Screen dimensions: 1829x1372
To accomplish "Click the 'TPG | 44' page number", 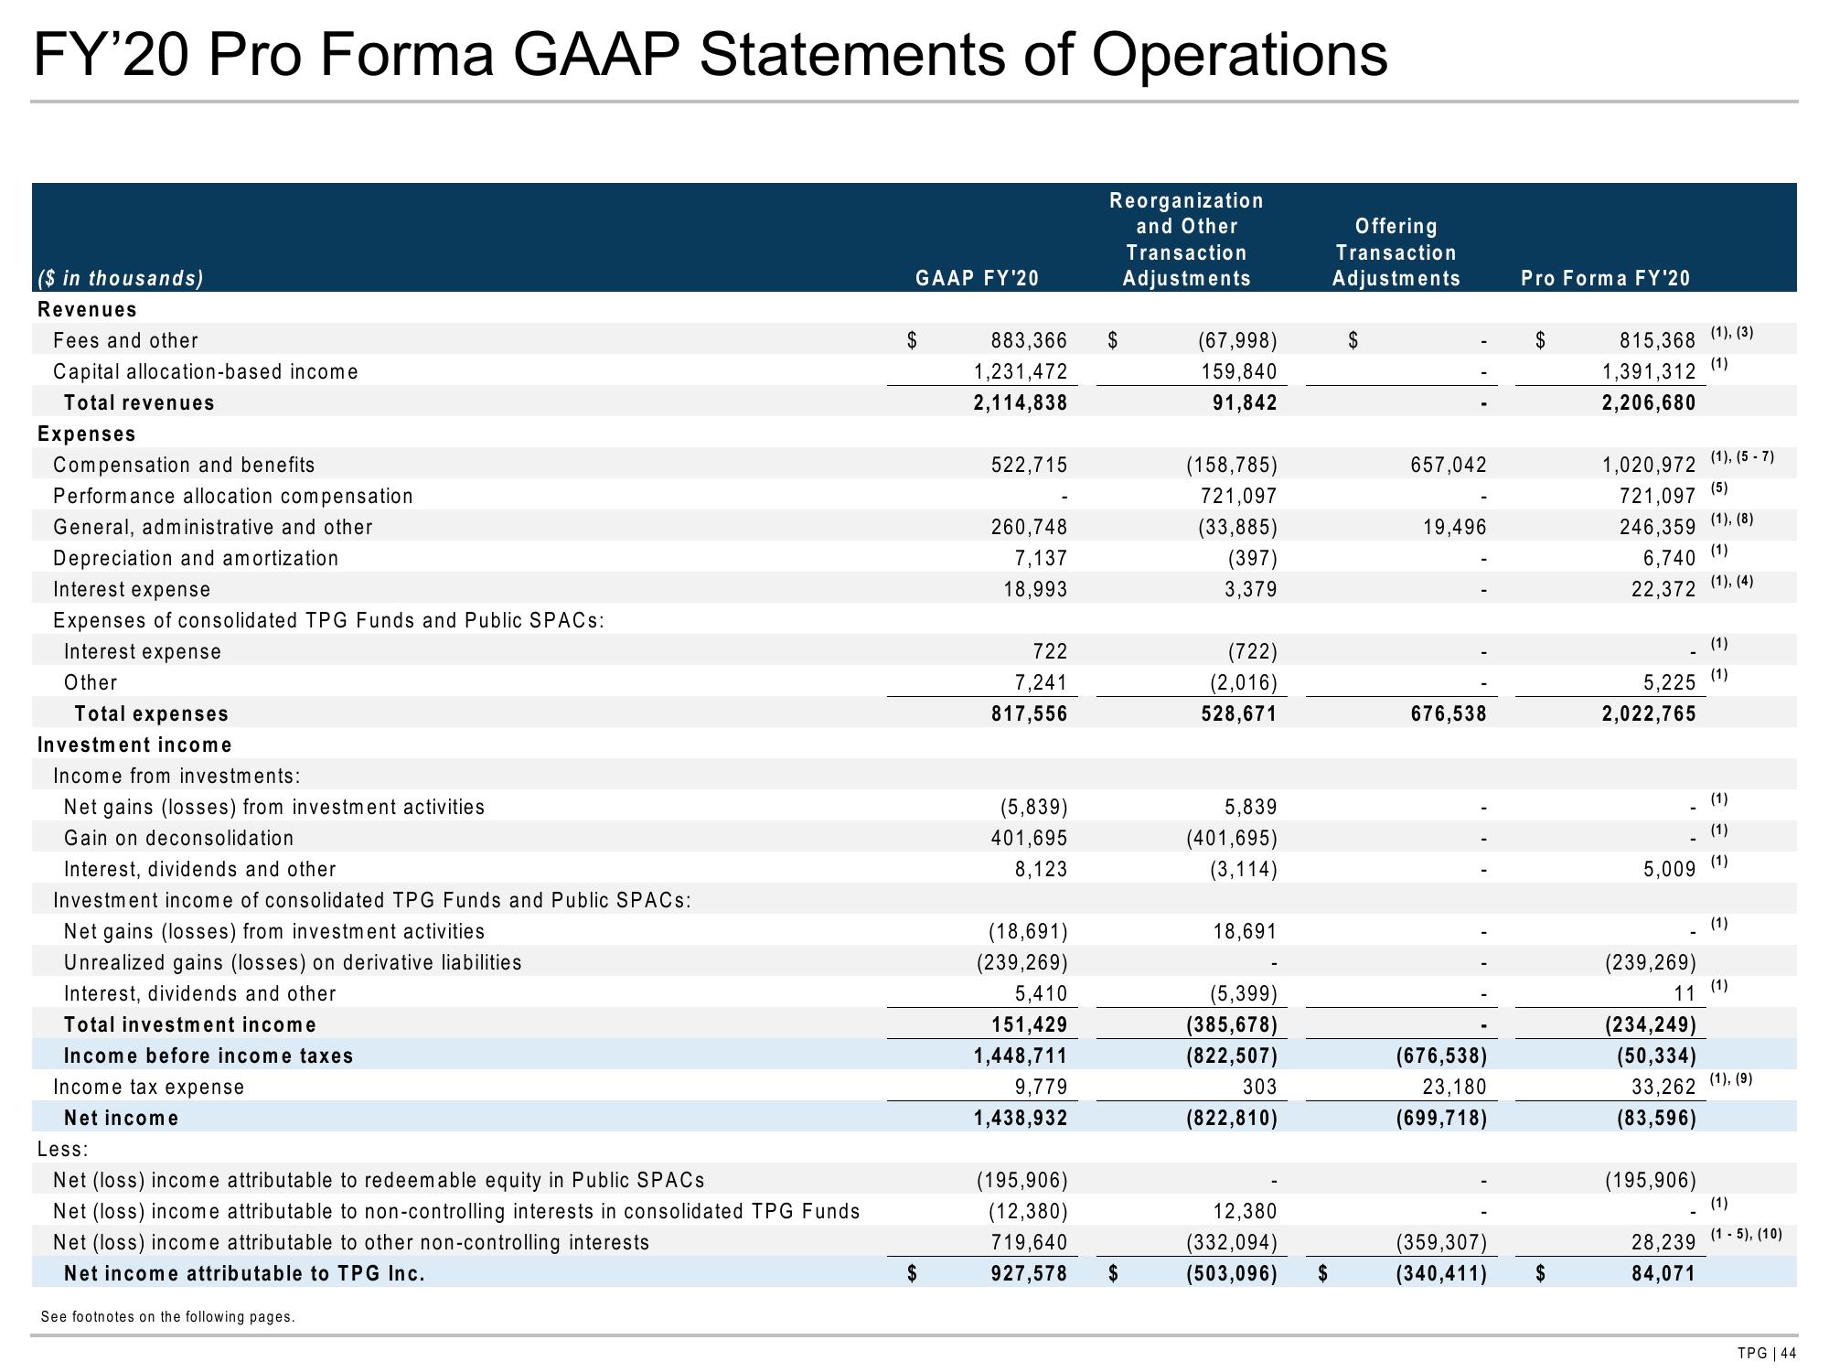I will click(1768, 1354).
